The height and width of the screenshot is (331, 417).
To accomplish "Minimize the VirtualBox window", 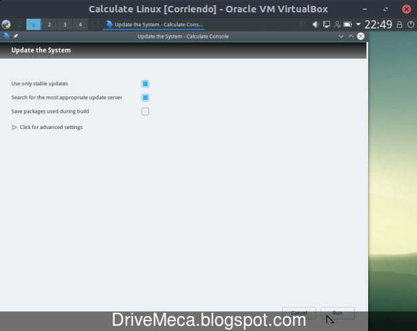I will click(x=365, y=9).
